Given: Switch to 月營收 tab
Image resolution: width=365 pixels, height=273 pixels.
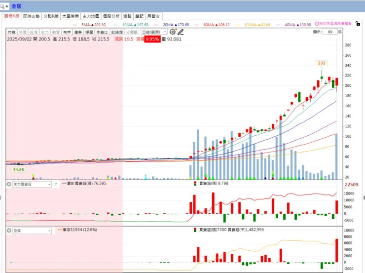Looking at the screenshot, I should tap(153, 16).
